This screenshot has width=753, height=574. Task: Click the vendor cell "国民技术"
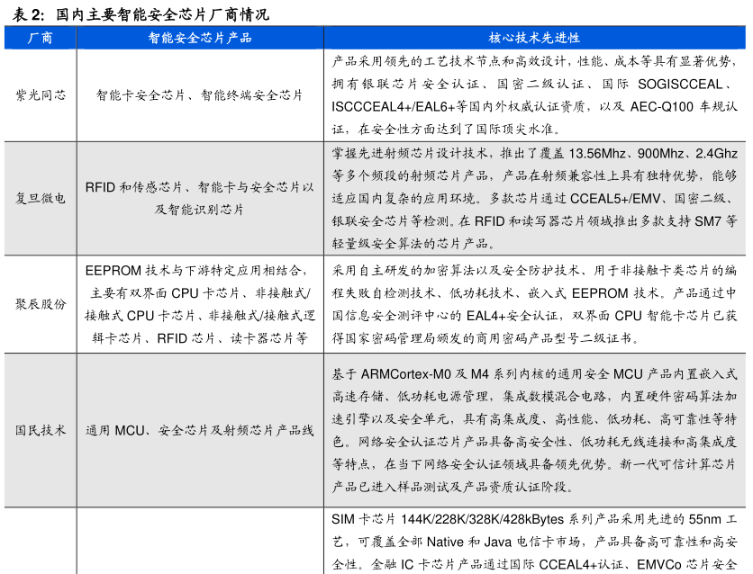(41, 430)
